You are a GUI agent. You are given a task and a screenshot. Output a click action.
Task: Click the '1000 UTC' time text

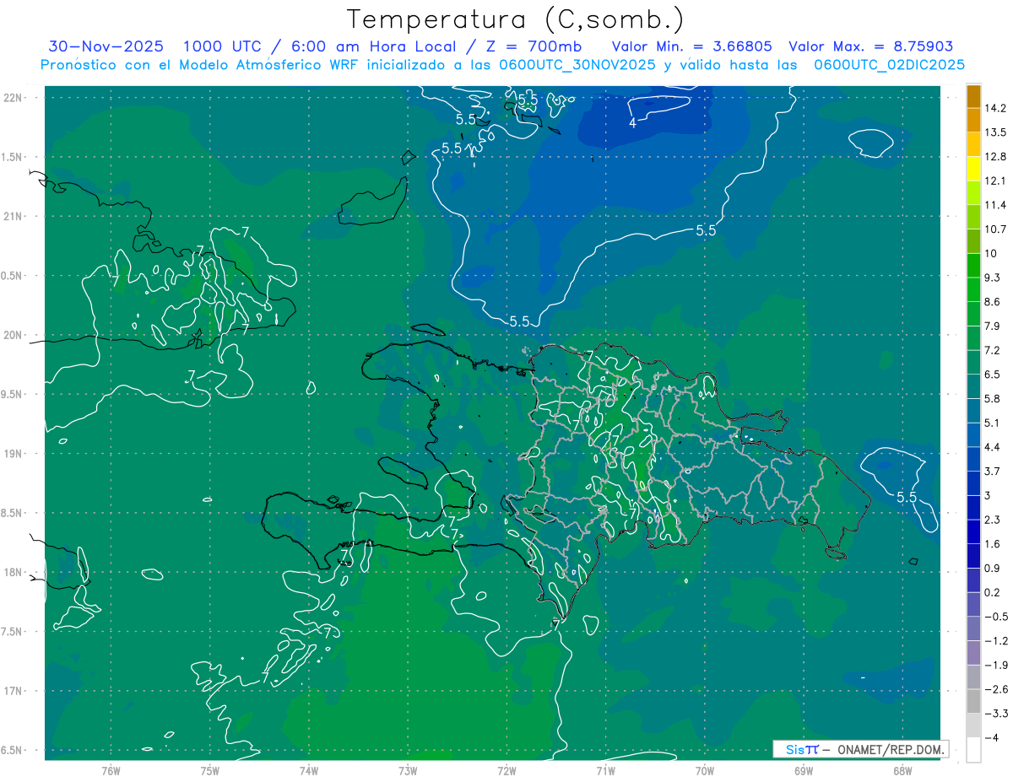[224, 46]
